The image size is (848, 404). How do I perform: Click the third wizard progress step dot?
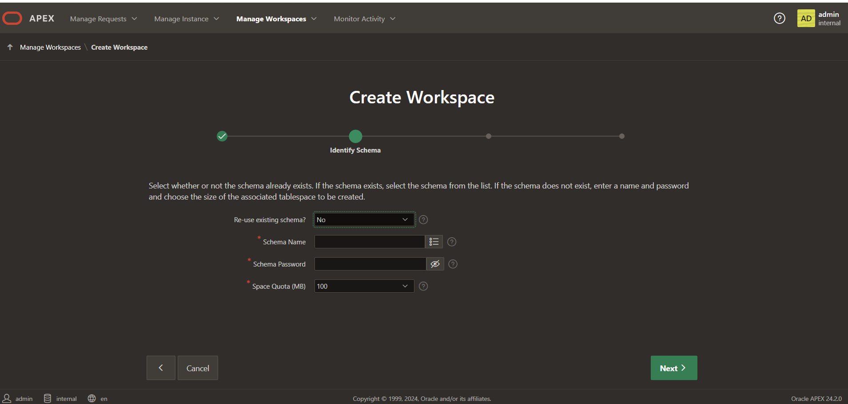pyautogui.click(x=489, y=136)
